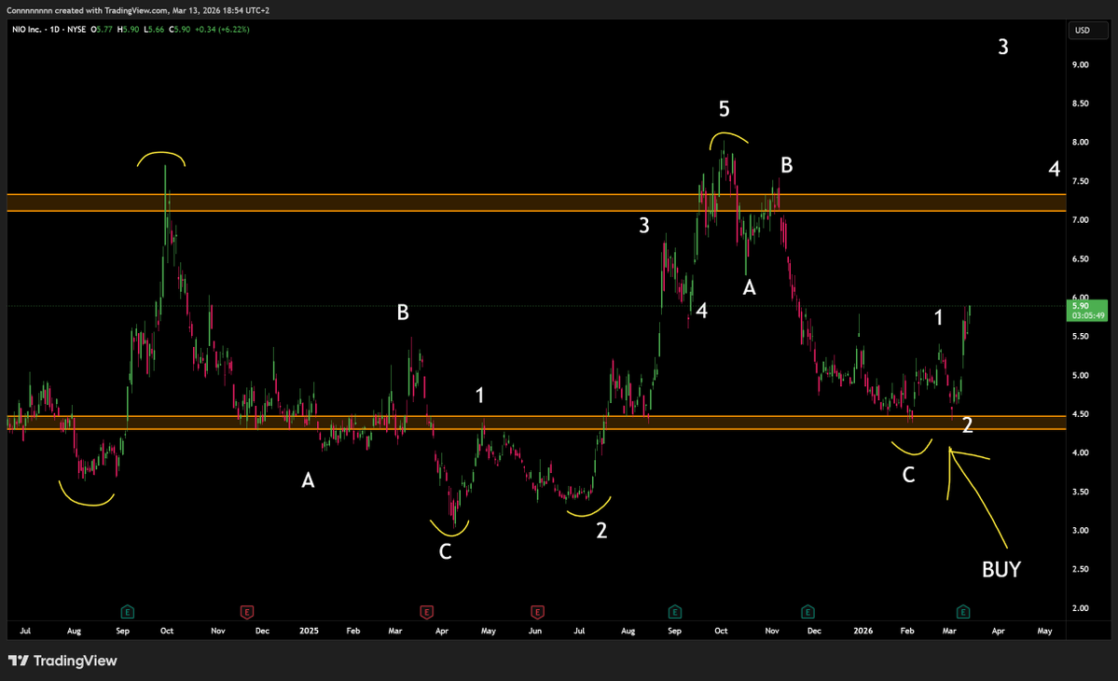Click red earnings E marker near Apr 2025

pyautogui.click(x=426, y=612)
